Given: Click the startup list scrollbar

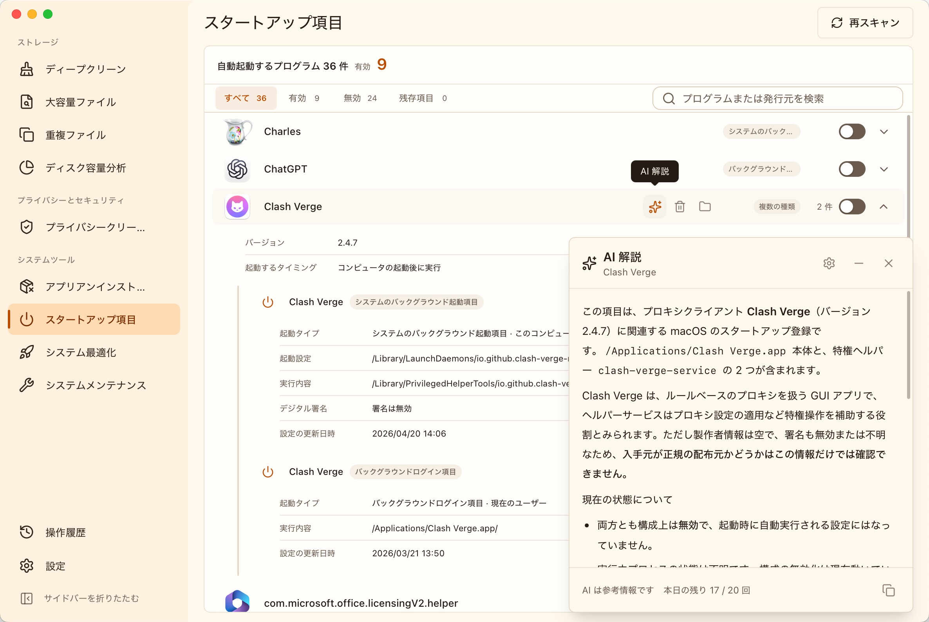Looking at the screenshot, I should 908,176.
